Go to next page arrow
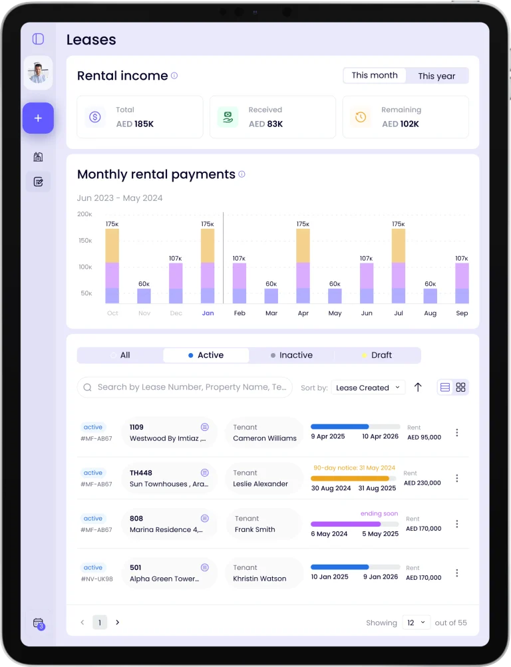This screenshot has width=511, height=667. [x=118, y=622]
